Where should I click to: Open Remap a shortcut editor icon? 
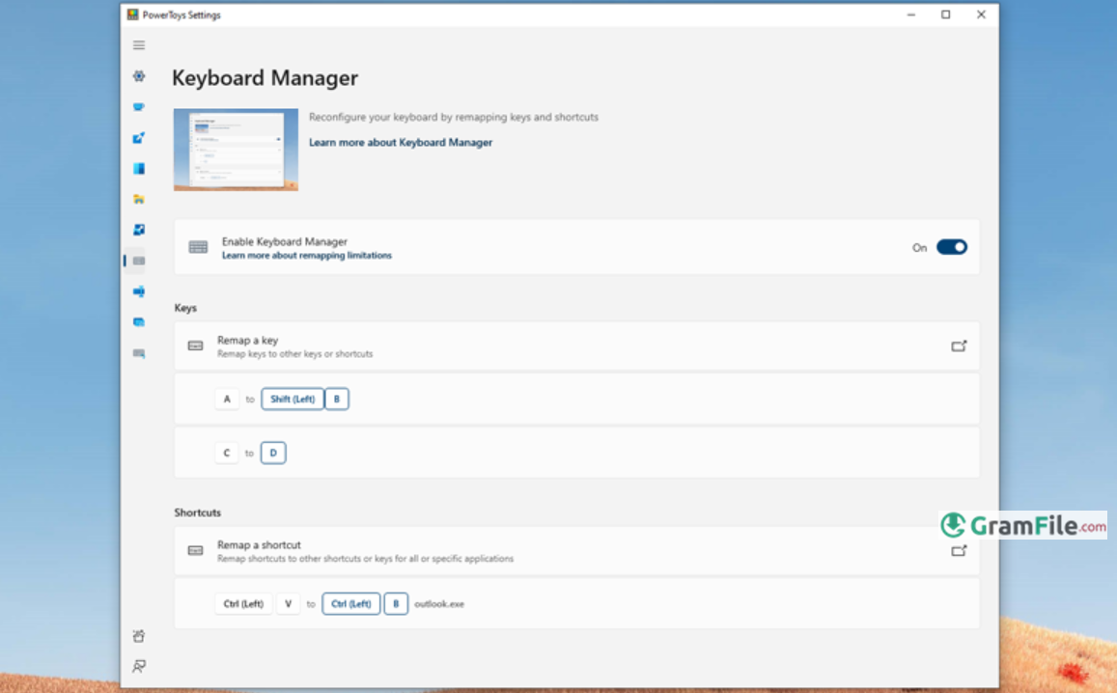[x=959, y=550]
